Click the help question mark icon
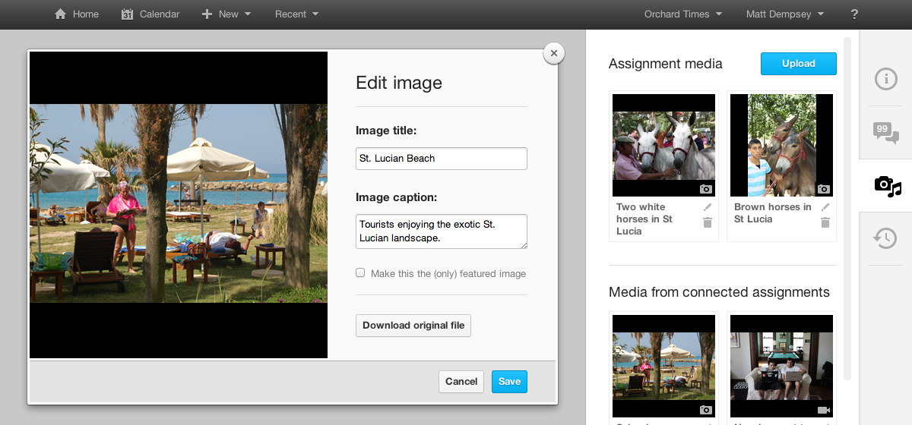912x425 pixels. tap(854, 14)
